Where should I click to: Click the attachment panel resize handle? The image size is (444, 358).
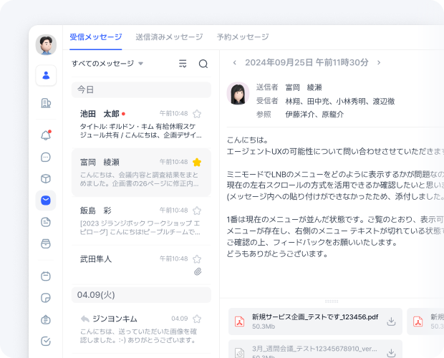point(332,301)
